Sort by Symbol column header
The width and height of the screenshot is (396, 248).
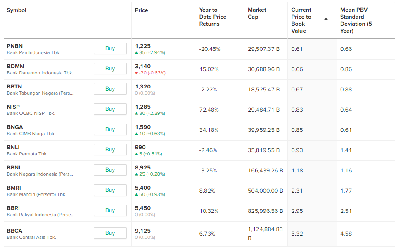[x=17, y=10]
